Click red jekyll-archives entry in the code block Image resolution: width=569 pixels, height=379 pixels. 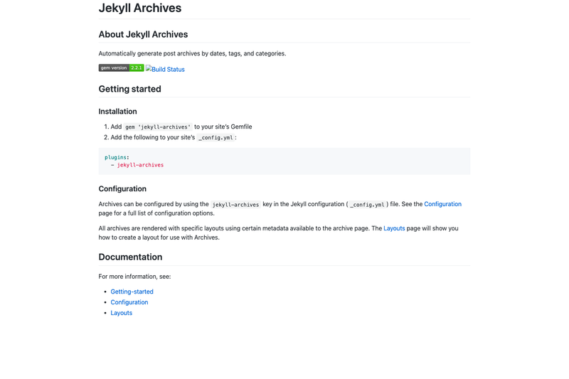(140, 165)
